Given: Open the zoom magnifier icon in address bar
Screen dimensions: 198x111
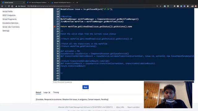Looking at the screenshot, I should pyautogui.click(x=157, y=6).
